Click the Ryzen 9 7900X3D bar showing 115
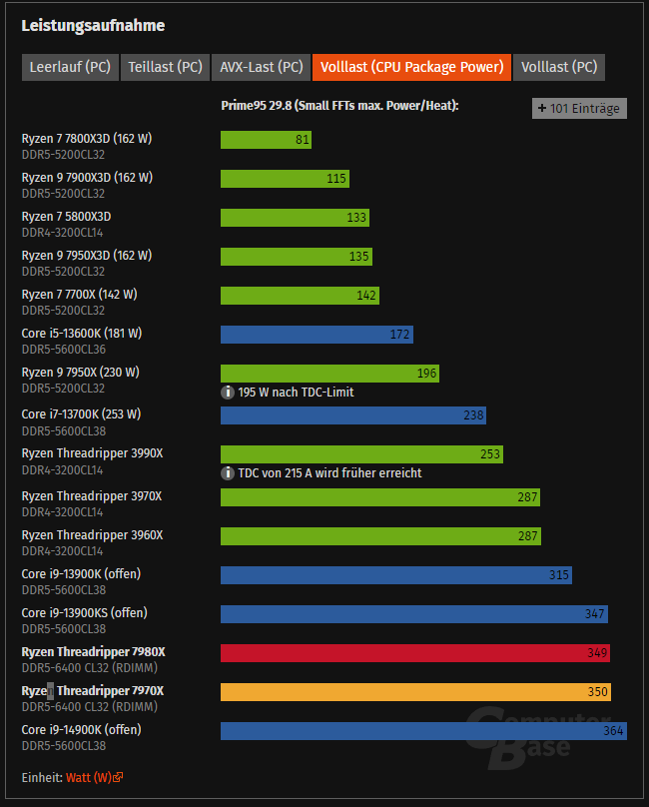This screenshot has height=807, width=649. pos(286,179)
